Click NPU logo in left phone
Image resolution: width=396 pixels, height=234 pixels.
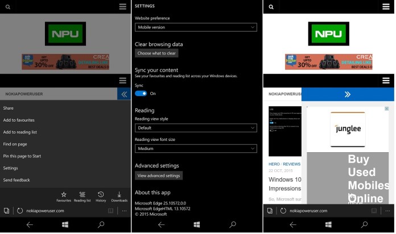(x=65, y=34)
